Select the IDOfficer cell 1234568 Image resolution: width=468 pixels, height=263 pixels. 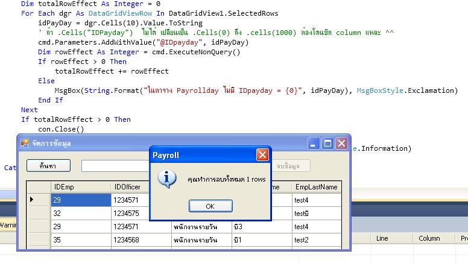coord(141,239)
